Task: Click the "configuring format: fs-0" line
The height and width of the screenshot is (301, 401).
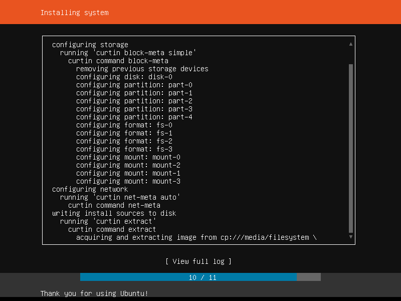Action: coord(124,125)
